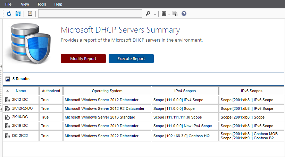The width and height of the screenshot is (285, 157).
Task: Click Scope [111.0.0.0] IPv4 Scope cell
Action: coord(185,100)
